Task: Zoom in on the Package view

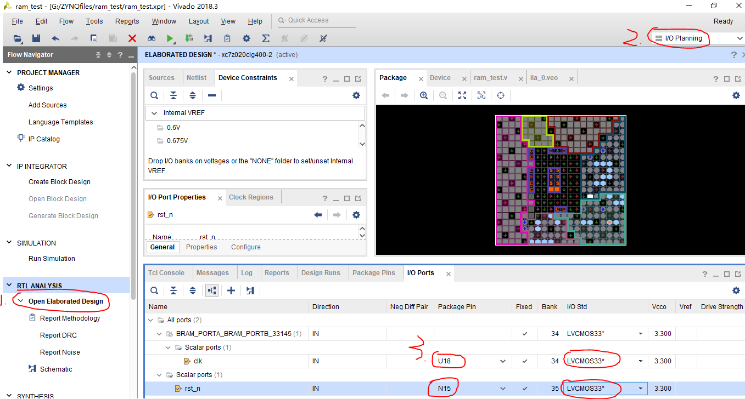Action: [x=424, y=95]
